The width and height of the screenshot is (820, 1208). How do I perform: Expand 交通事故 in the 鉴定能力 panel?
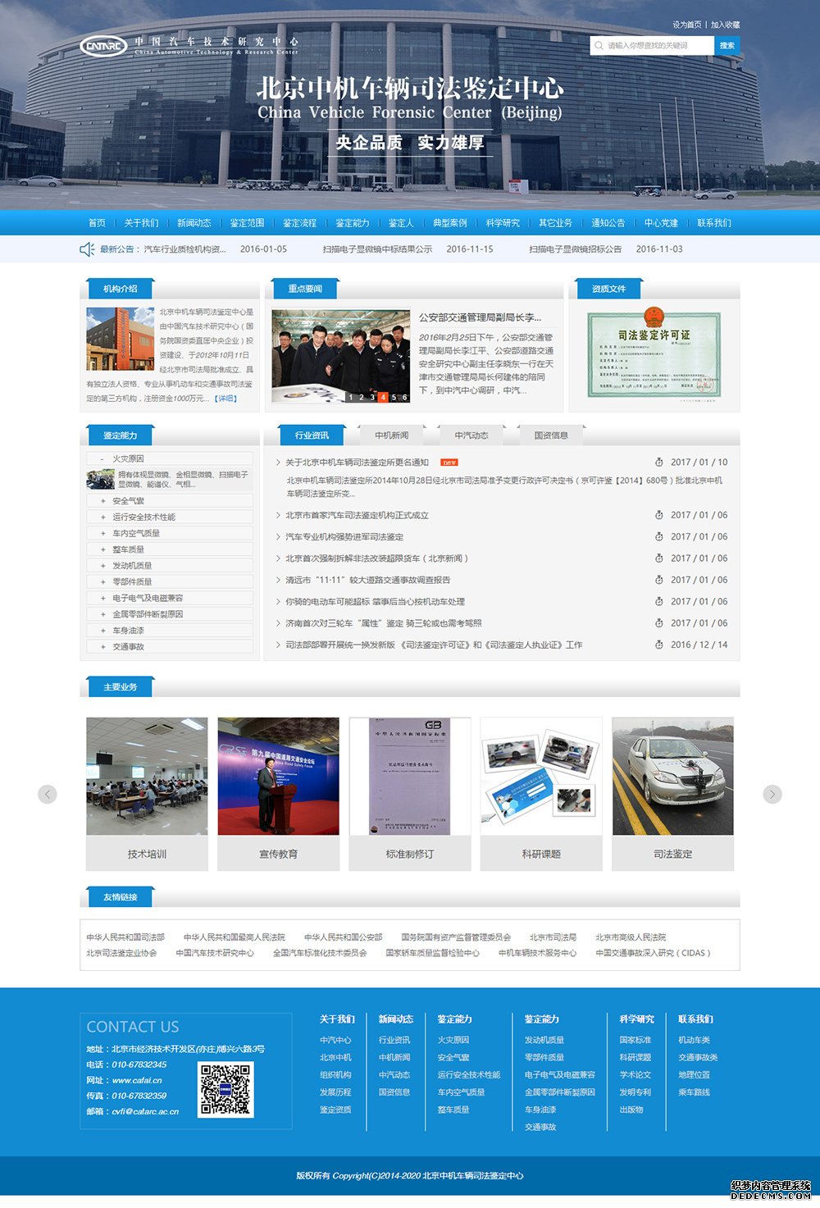170,647
